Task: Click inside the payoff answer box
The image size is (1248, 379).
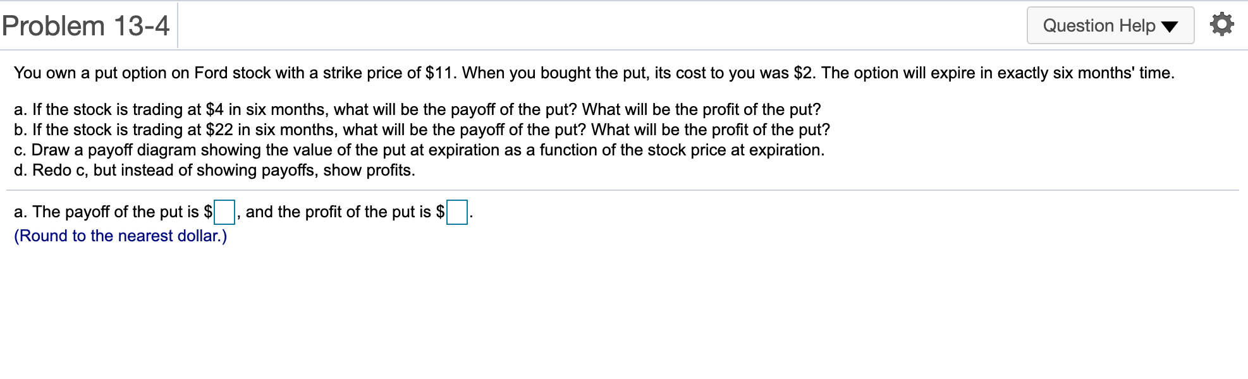Action: 224,210
